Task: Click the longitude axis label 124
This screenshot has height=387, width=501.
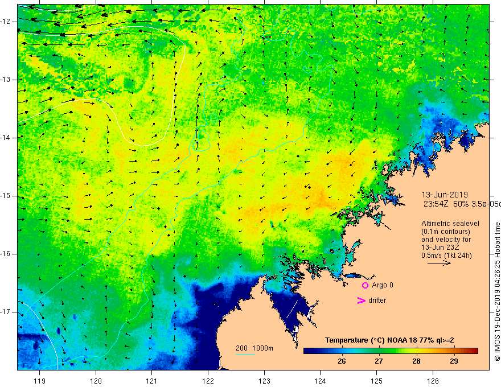Action: (320, 381)
